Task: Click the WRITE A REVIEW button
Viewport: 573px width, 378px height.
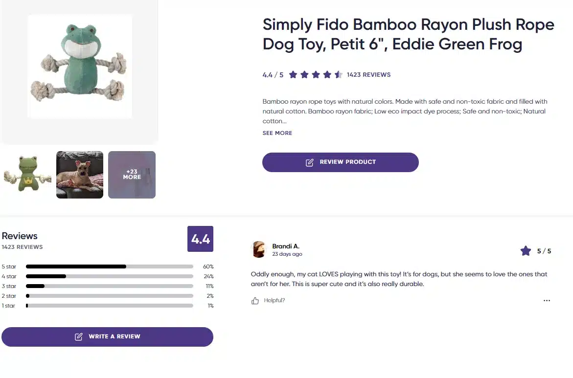Action: [x=108, y=336]
